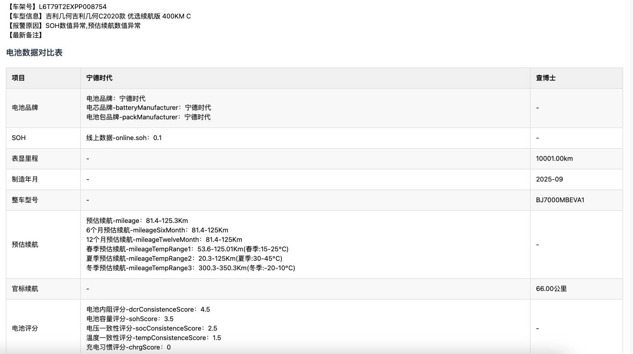
Task: Click the 电池品牌 row label
Action: pyautogui.click(x=25, y=108)
